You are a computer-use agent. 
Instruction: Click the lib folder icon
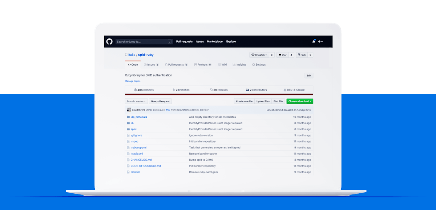(x=128, y=123)
